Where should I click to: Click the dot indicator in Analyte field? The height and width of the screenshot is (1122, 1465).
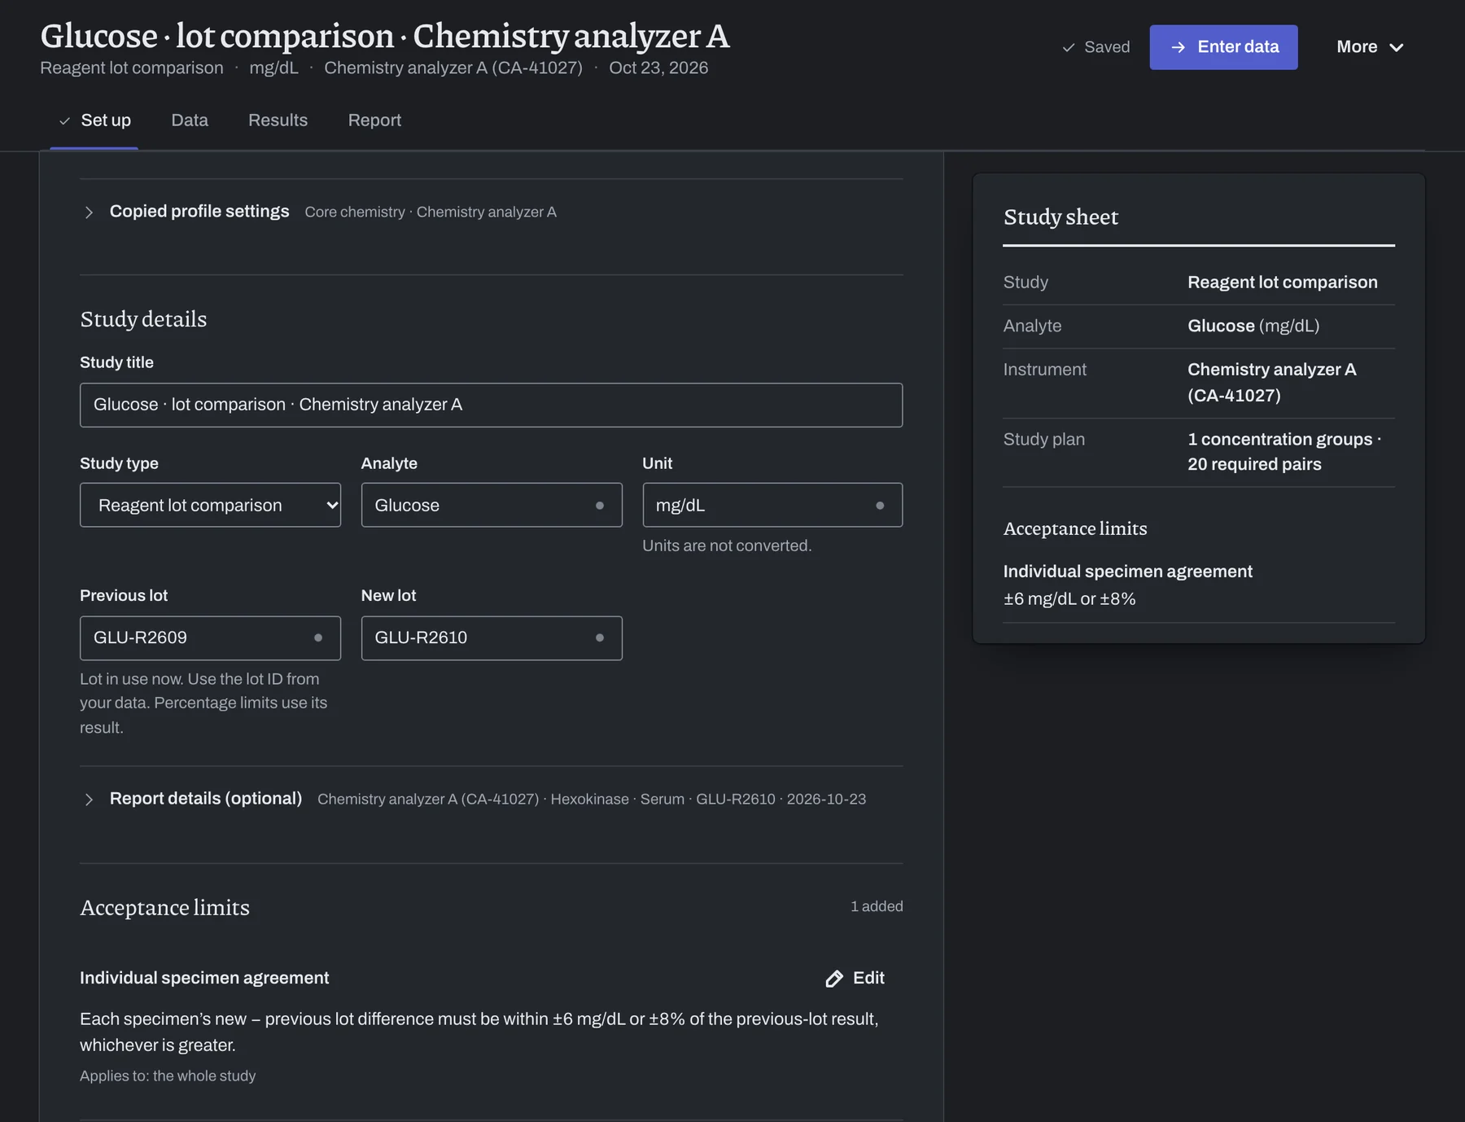point(600,506)
